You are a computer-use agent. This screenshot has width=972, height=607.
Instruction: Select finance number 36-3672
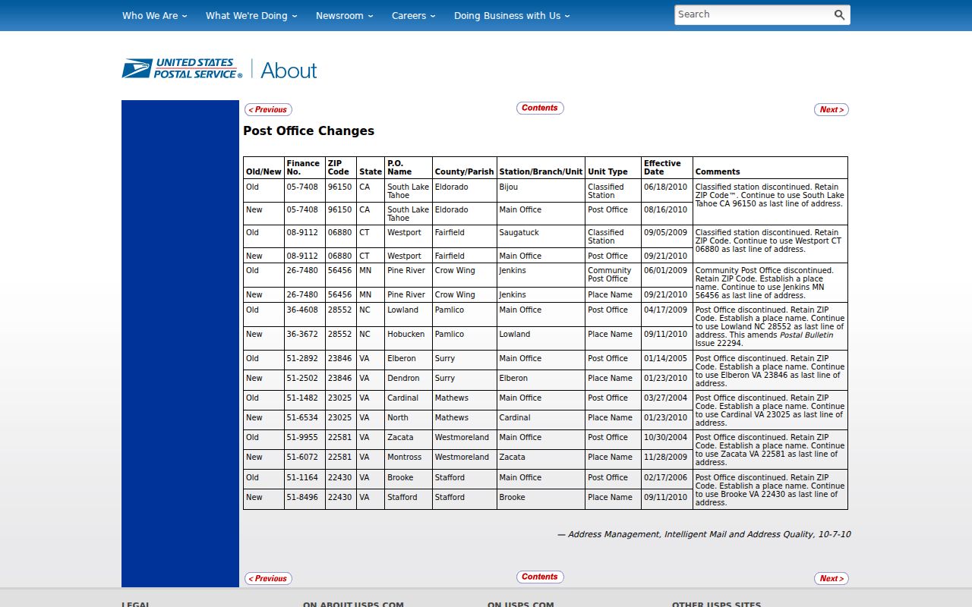(305, 338)
